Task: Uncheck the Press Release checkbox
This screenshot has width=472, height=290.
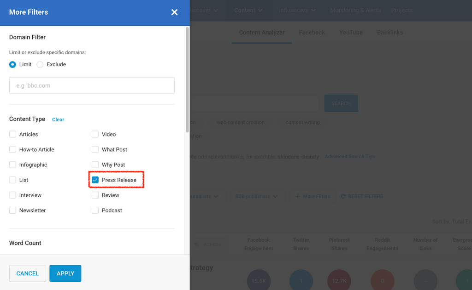Action: 95,180
